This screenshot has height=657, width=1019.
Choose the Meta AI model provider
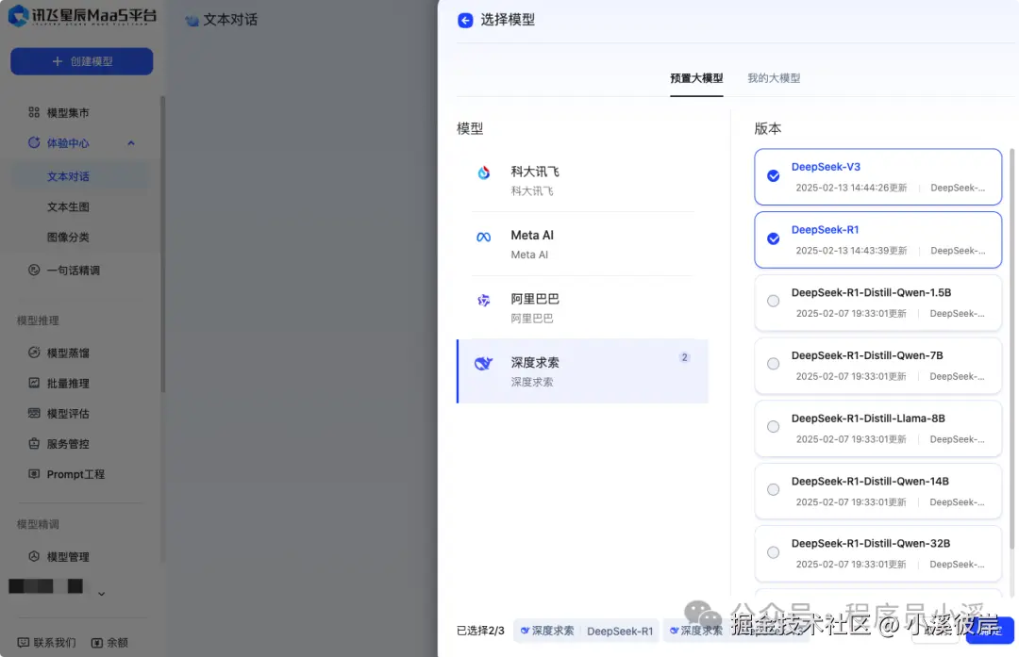(x=582, y=244)
